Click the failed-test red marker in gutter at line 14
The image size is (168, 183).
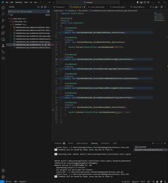point(53,45)
